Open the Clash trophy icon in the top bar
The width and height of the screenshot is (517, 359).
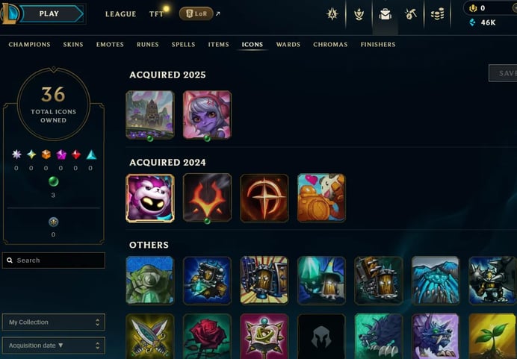[x=359, y=14]
